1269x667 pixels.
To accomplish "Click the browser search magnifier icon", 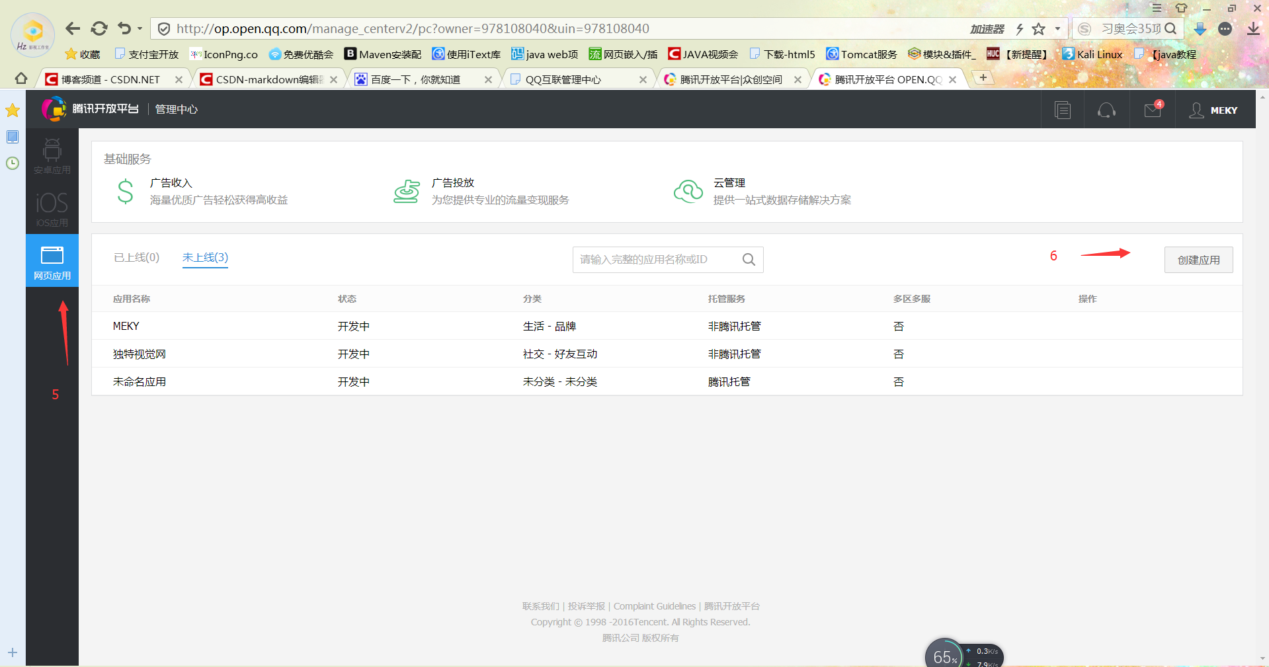I will coord(1170,28).
